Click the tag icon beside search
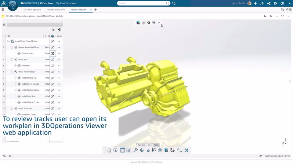The width and height of the screenshot is (293, 165). (x=174, y=3)
